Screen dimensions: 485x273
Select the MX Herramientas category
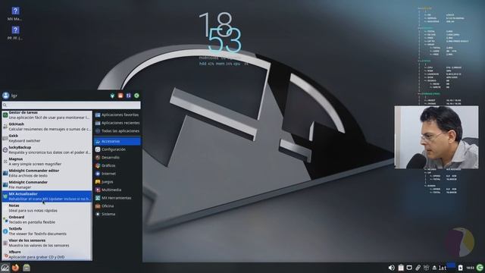117,198
